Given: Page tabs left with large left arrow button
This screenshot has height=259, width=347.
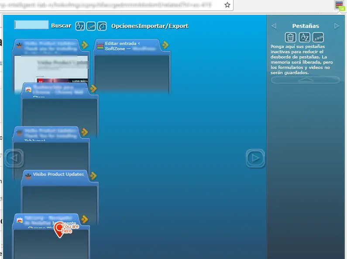Looking at the screenshot, I should [14, 158].
